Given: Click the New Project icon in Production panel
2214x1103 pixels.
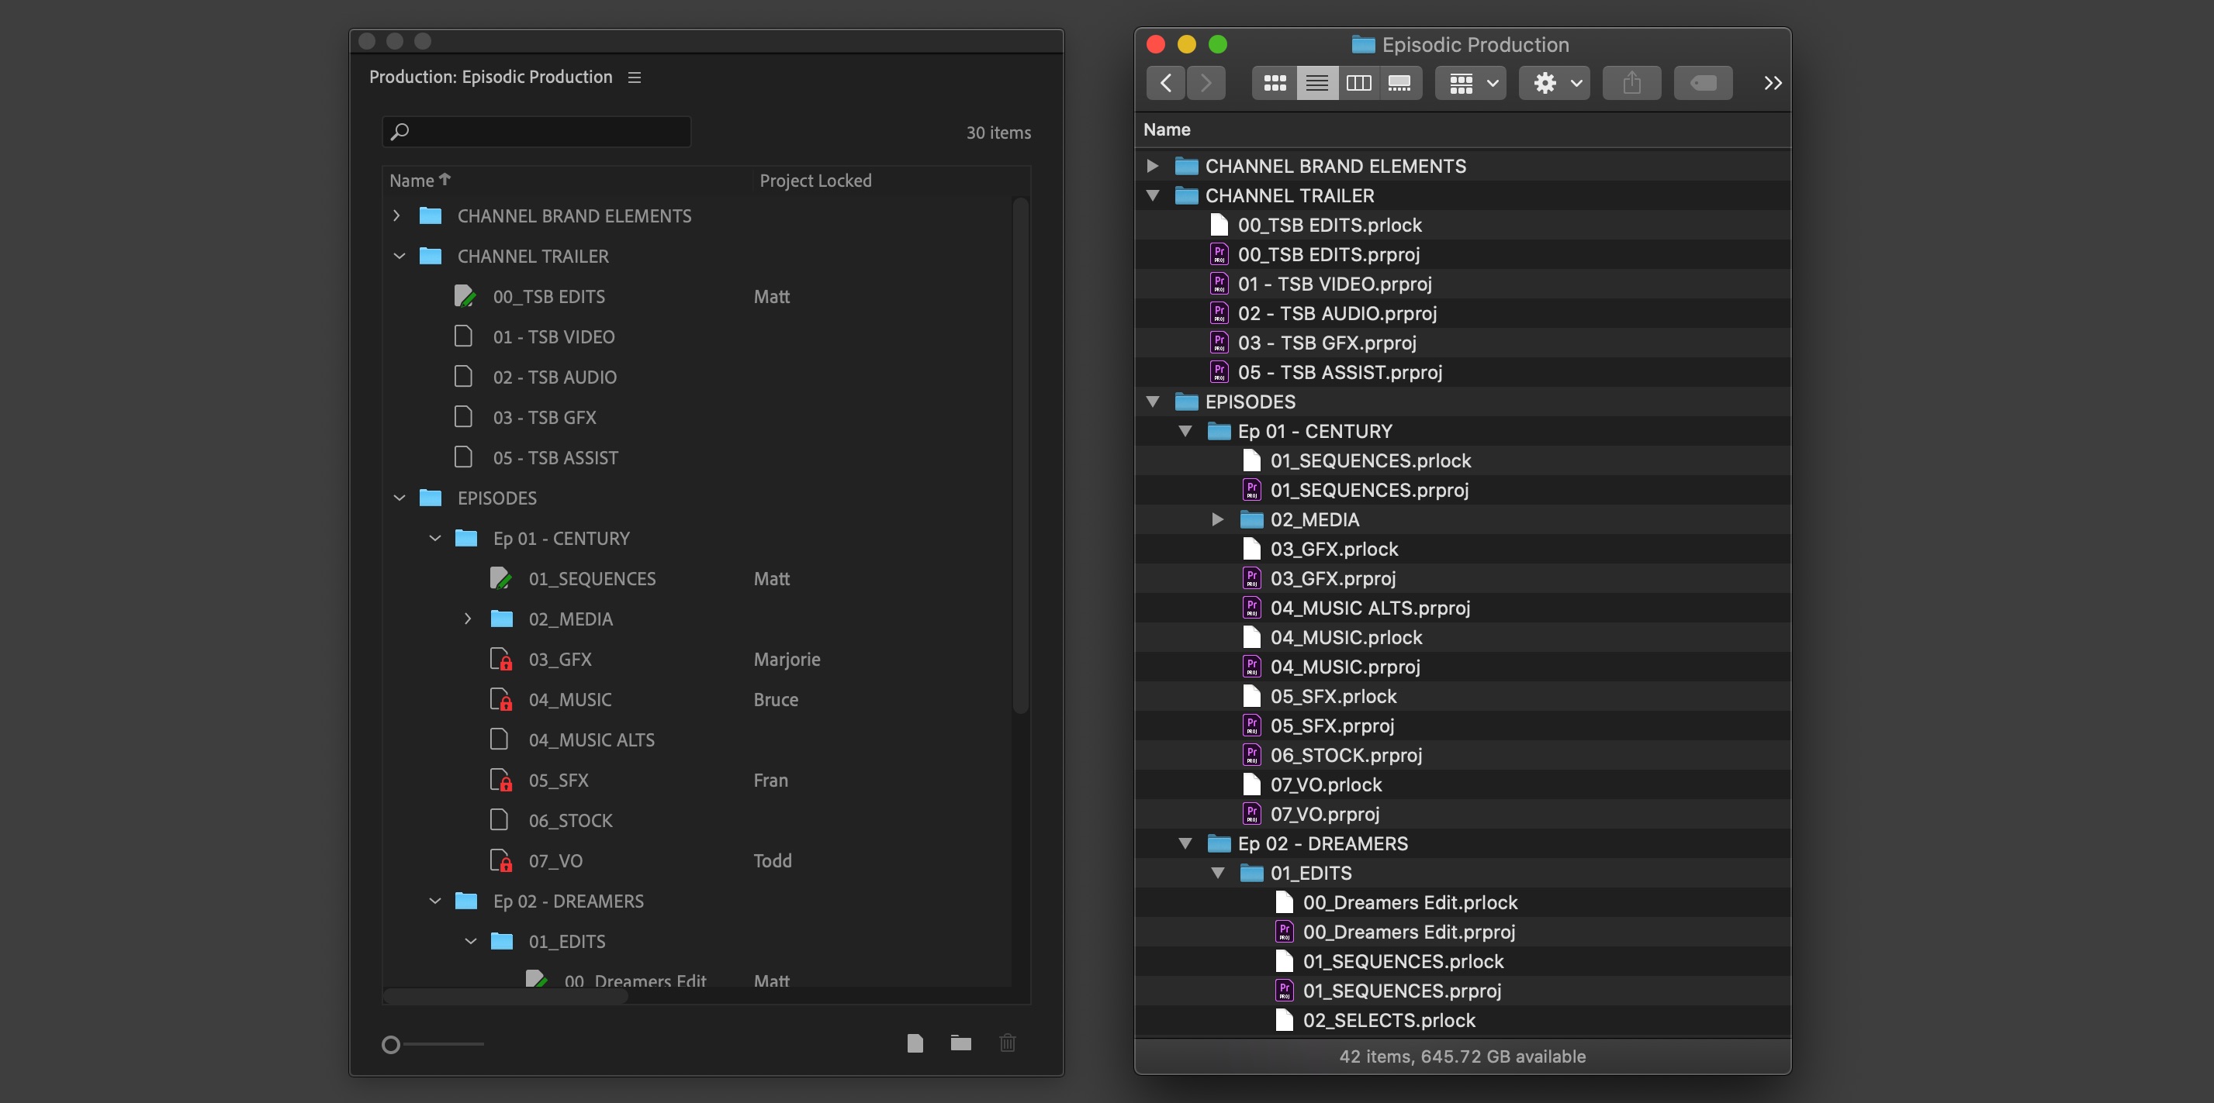Looking at the screenshot, I should point(915,1043).
